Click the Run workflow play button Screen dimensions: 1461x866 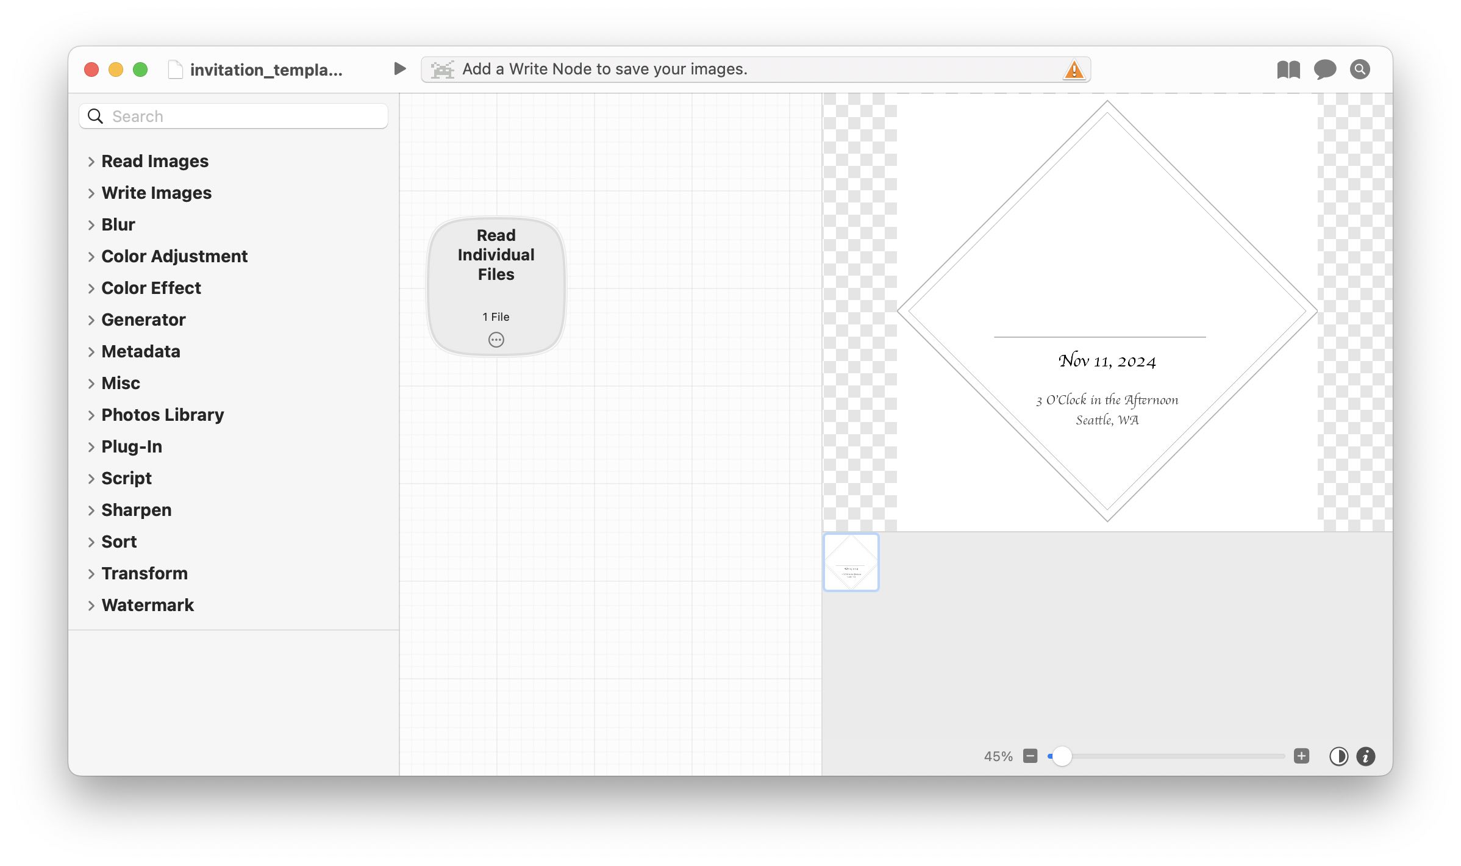[400, 69]
